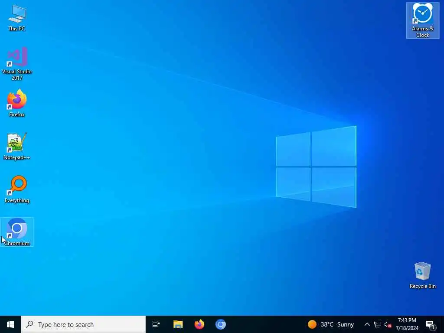This screenshot has height=333, width=444.
Task: Select the Firefox desktop shortcut
Action: coord(17,103)
